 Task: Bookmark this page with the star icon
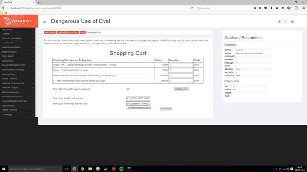pyautogui.click(x=255, y=8)
